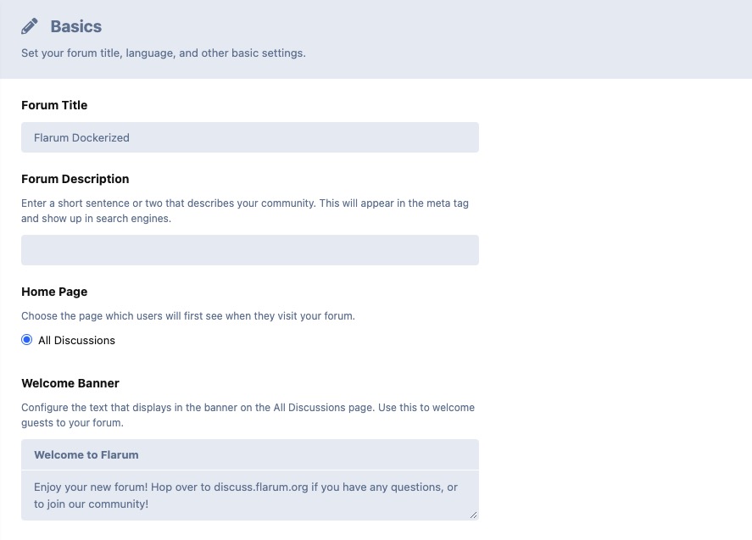Click the Forum Description label
The width and height of the screenshot is (752, 540).
(75, 179)
